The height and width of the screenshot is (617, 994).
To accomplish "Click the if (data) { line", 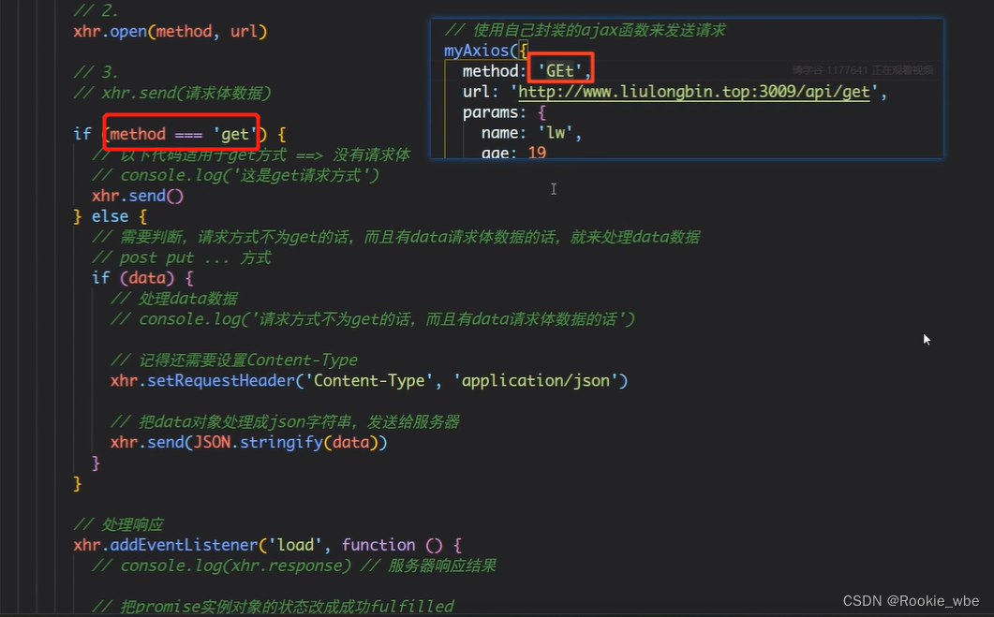I will (x=142, y=278).
